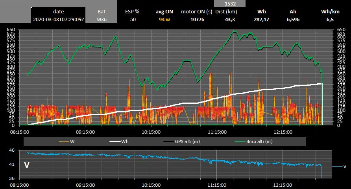The height and width of the screenshot is (189, 351).
Task: Click the large white V chart title
Action: pyautogui.click(x=27, y=165)
